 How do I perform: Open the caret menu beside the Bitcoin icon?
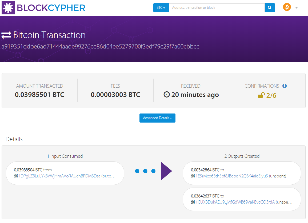297,8
